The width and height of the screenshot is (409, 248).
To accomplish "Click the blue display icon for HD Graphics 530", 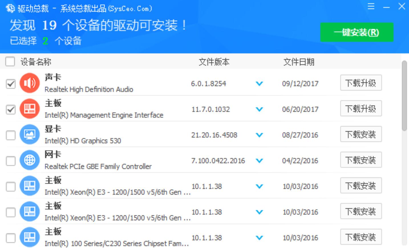I will (30, 134).
